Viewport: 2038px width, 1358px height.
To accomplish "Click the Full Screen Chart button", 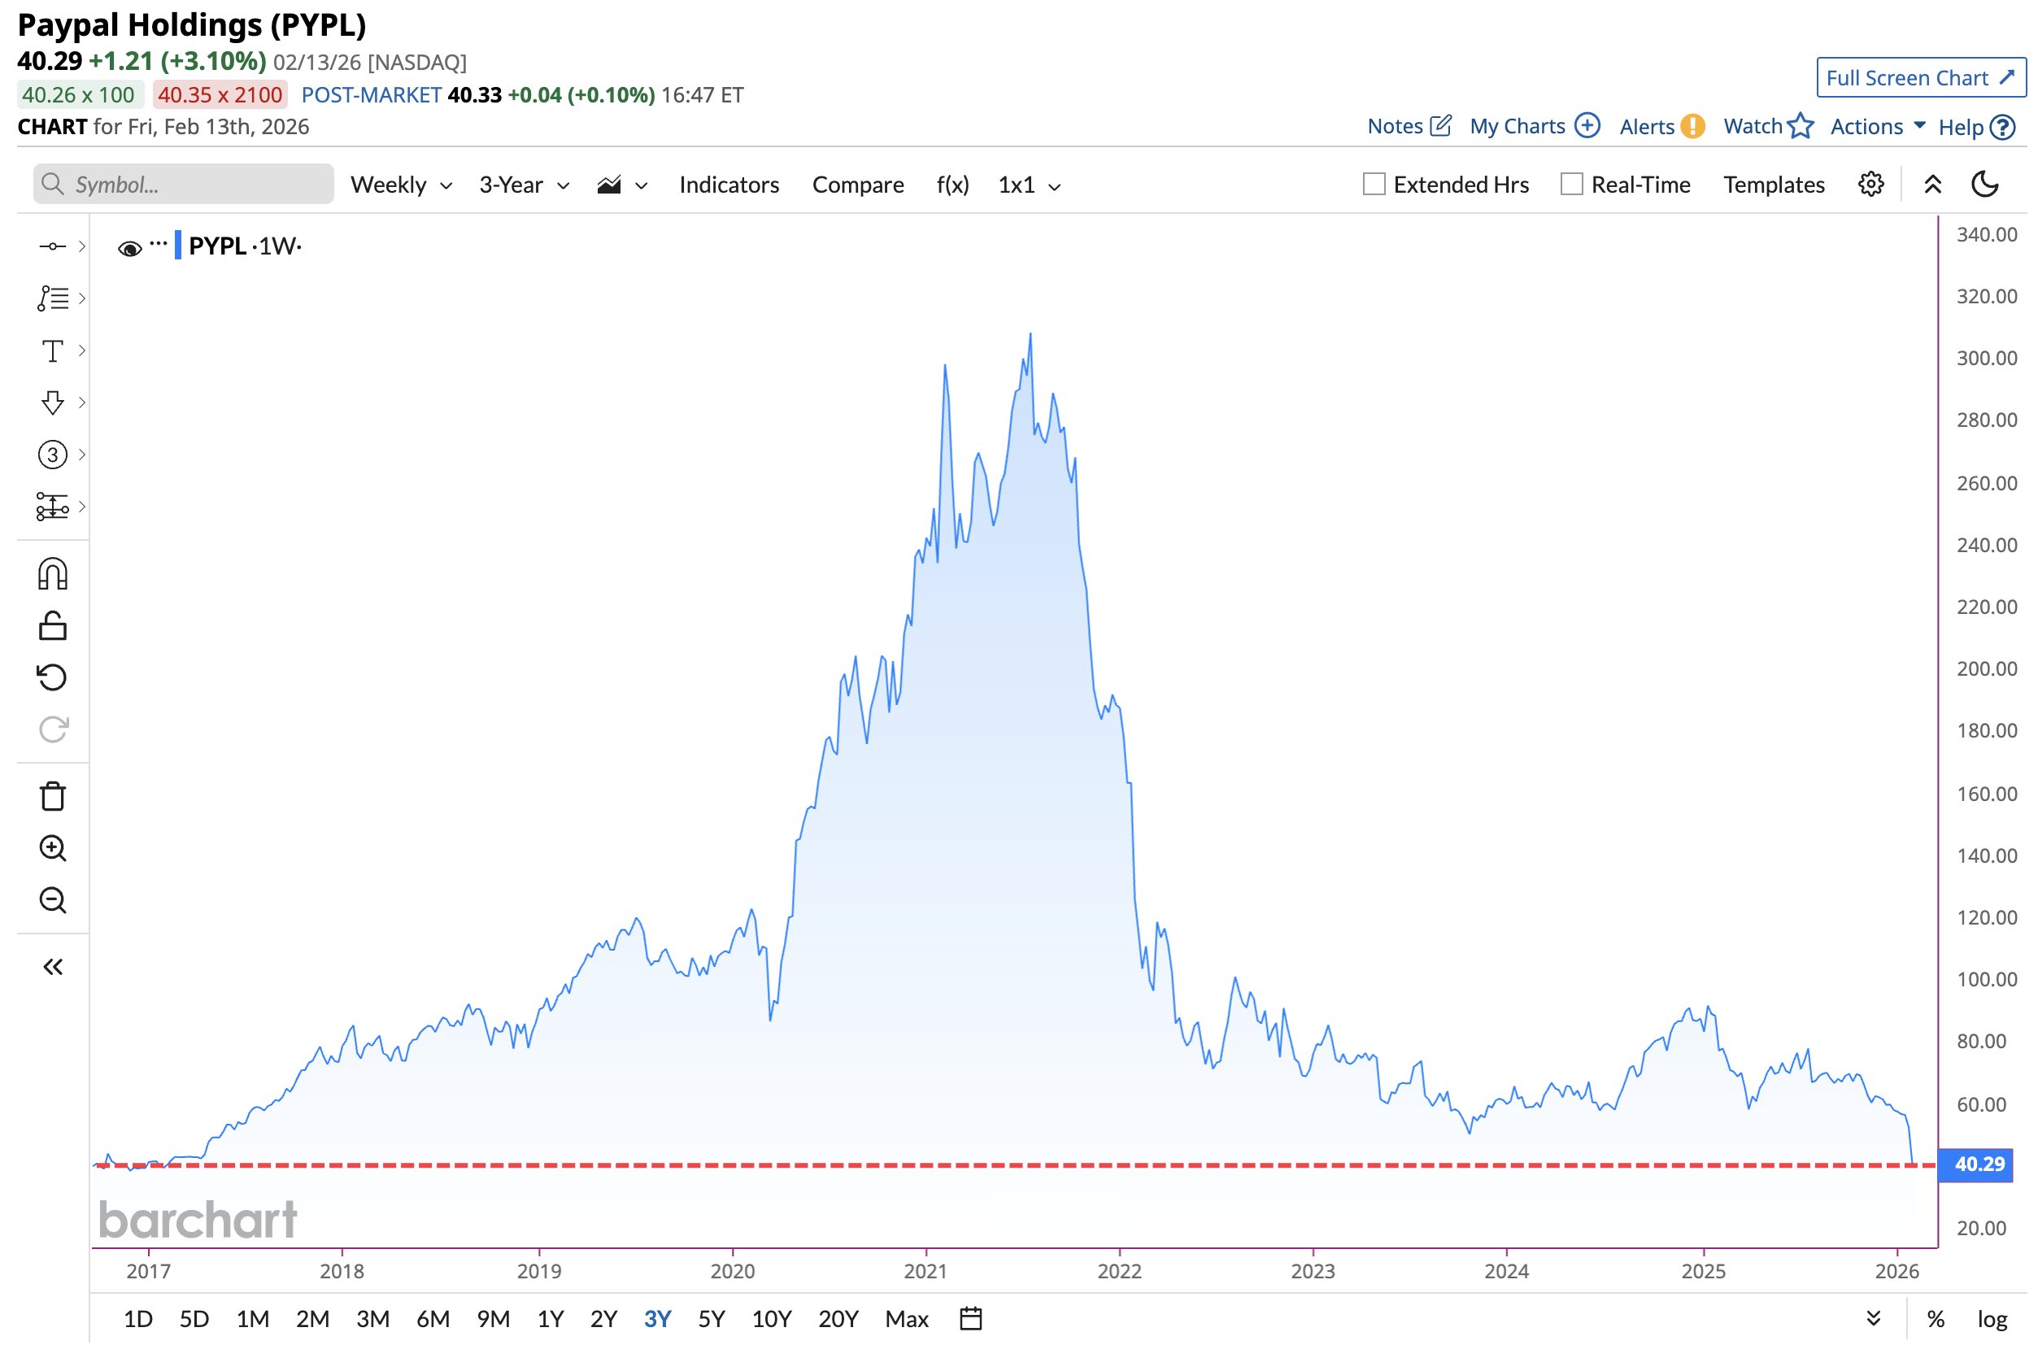I will pyautogui.click(x=1920, y=78).
